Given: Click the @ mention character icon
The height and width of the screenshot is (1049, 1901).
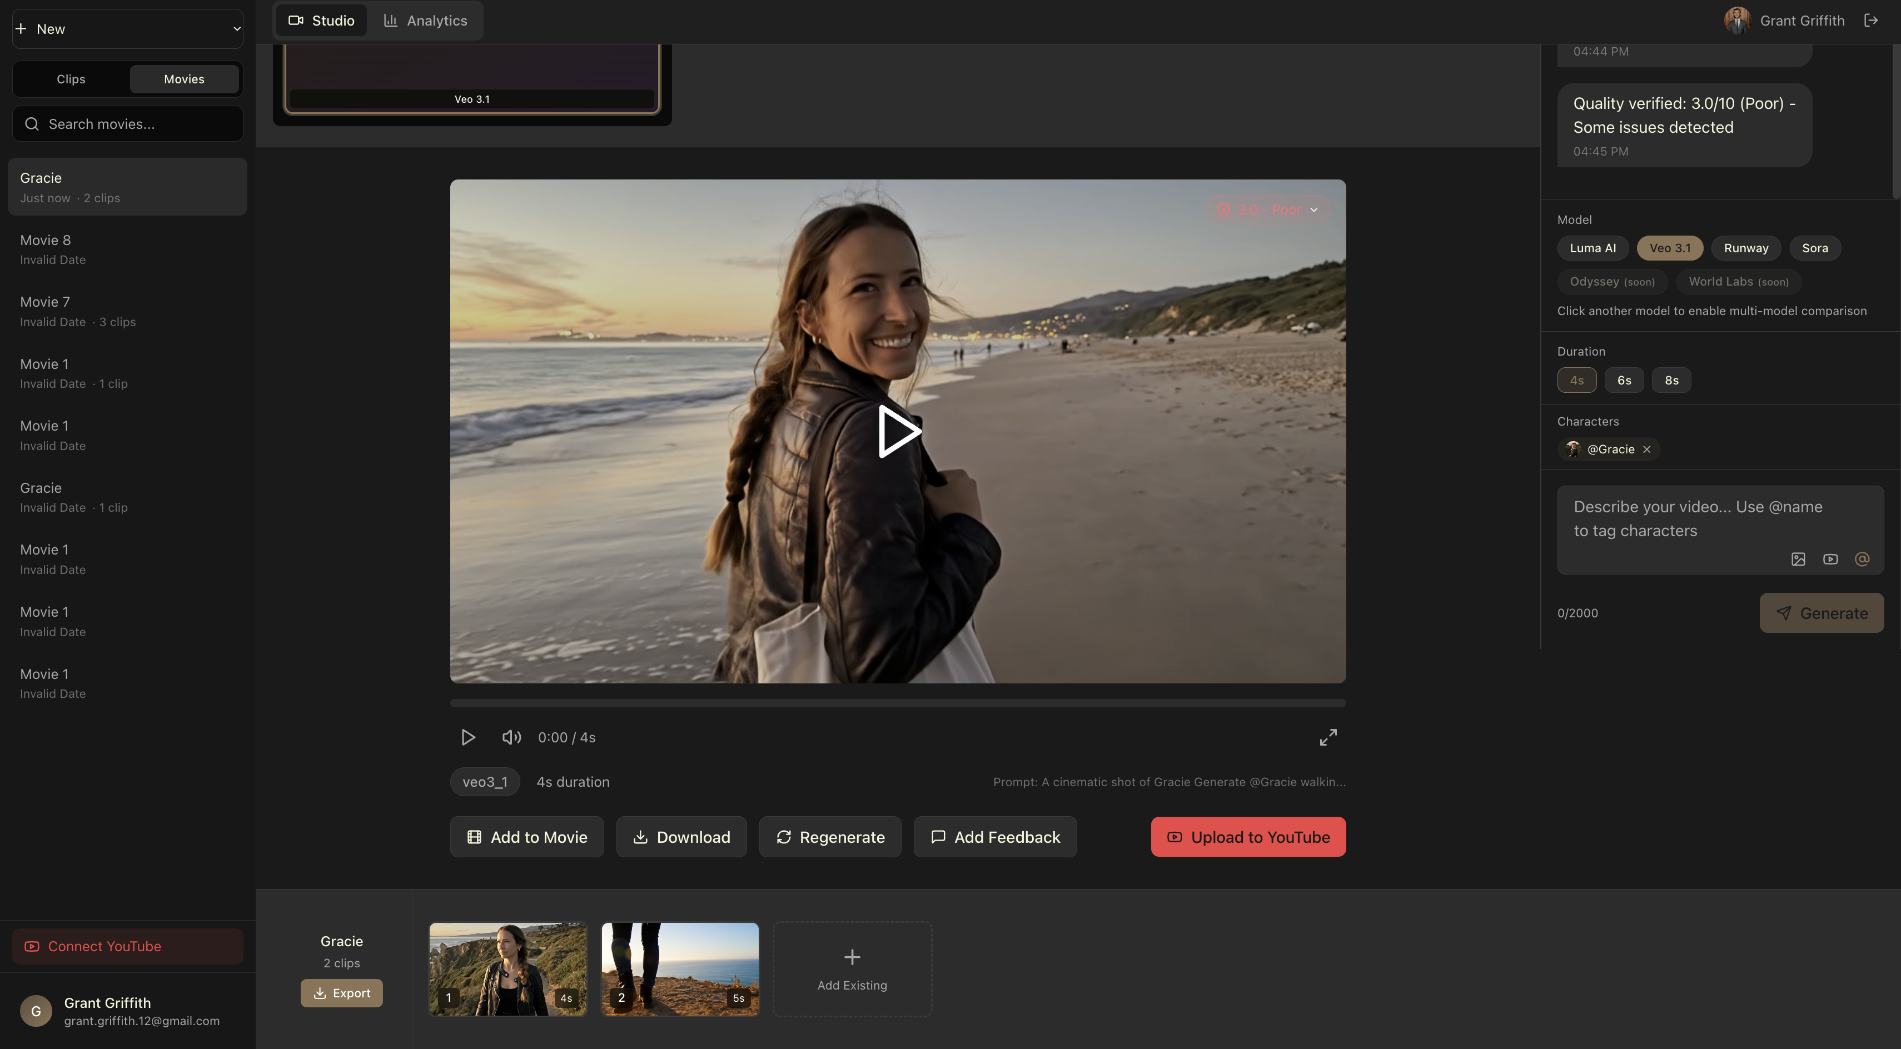Looking at the screenshot, I should (x=1862, y=559).
